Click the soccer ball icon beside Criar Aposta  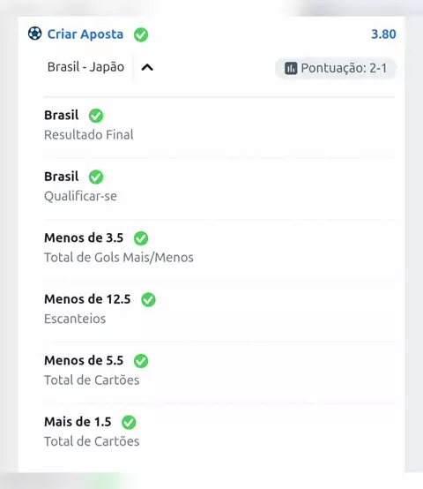[x=34, y=34]
